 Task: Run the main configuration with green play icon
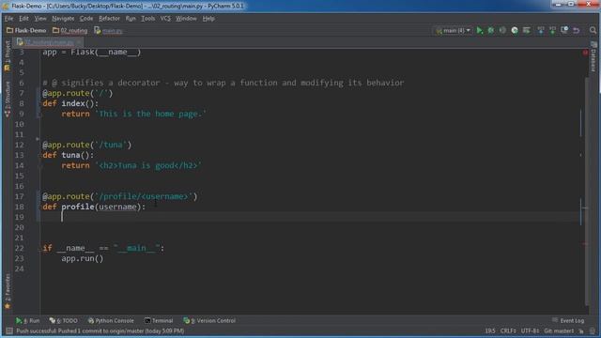click(x=480, y=30)
